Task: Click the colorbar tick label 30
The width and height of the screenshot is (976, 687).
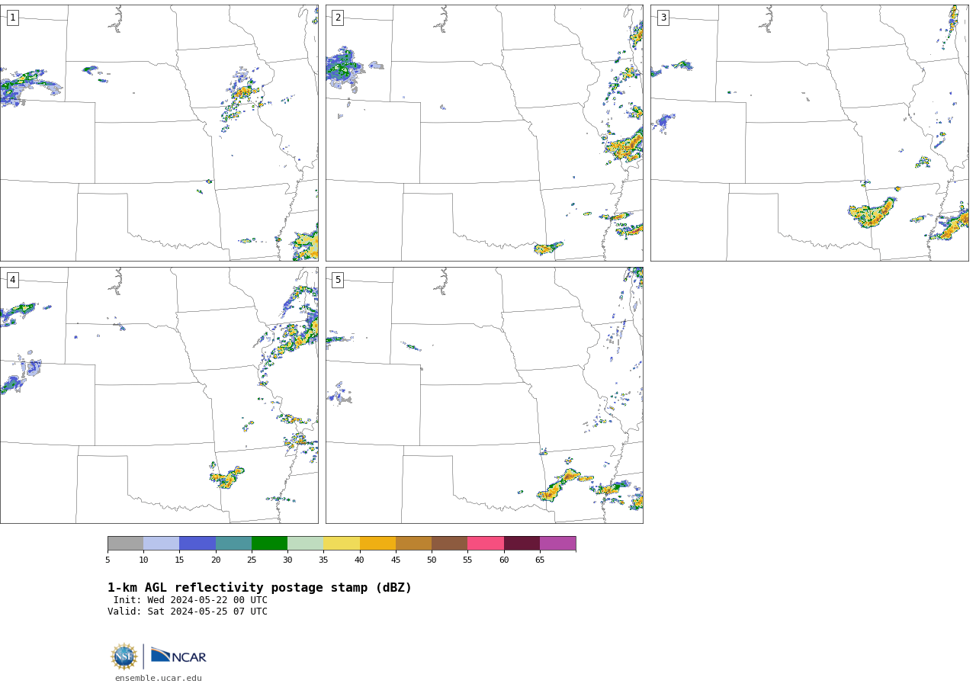Action: (287, 560)
